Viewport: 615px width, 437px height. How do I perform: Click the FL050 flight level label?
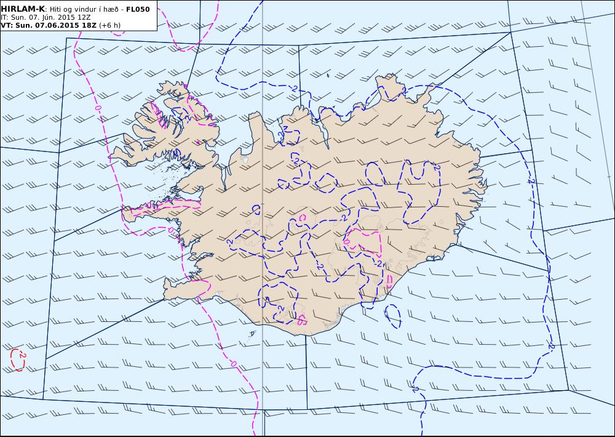pyautogui.click(x=138, y=9)
